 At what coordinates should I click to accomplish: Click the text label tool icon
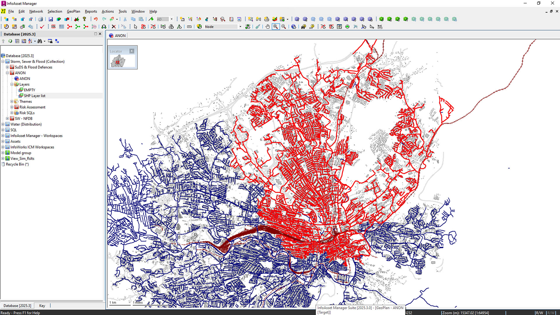coord(179,27)
